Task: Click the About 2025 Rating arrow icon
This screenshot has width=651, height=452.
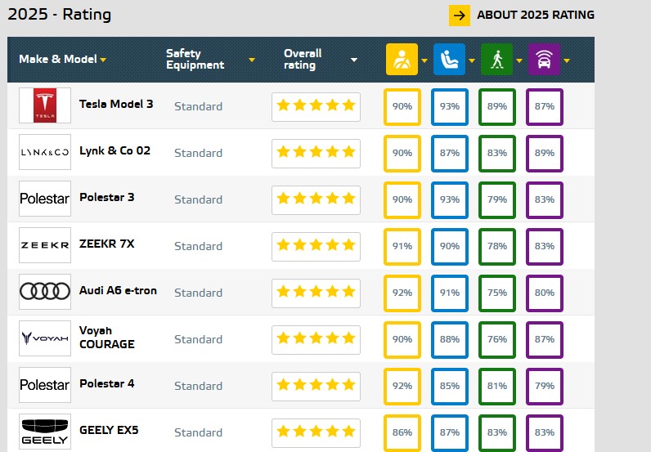Action: [459, 16]
